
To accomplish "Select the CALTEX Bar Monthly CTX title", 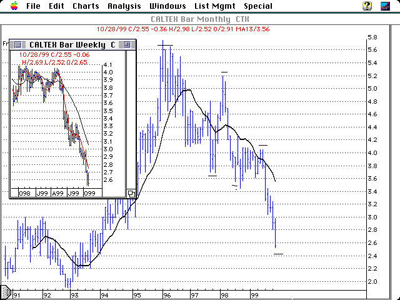I will [200, 19].
